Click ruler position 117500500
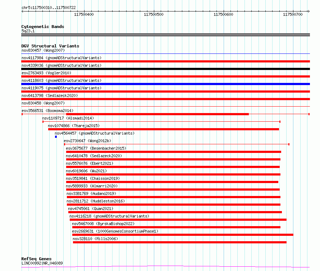The image size is (320, 271). pos(154,14)
